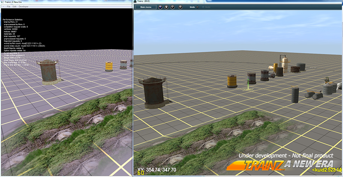Click the Undo arrow
This screenshot has width=343, height=177.
click(197, 7)
